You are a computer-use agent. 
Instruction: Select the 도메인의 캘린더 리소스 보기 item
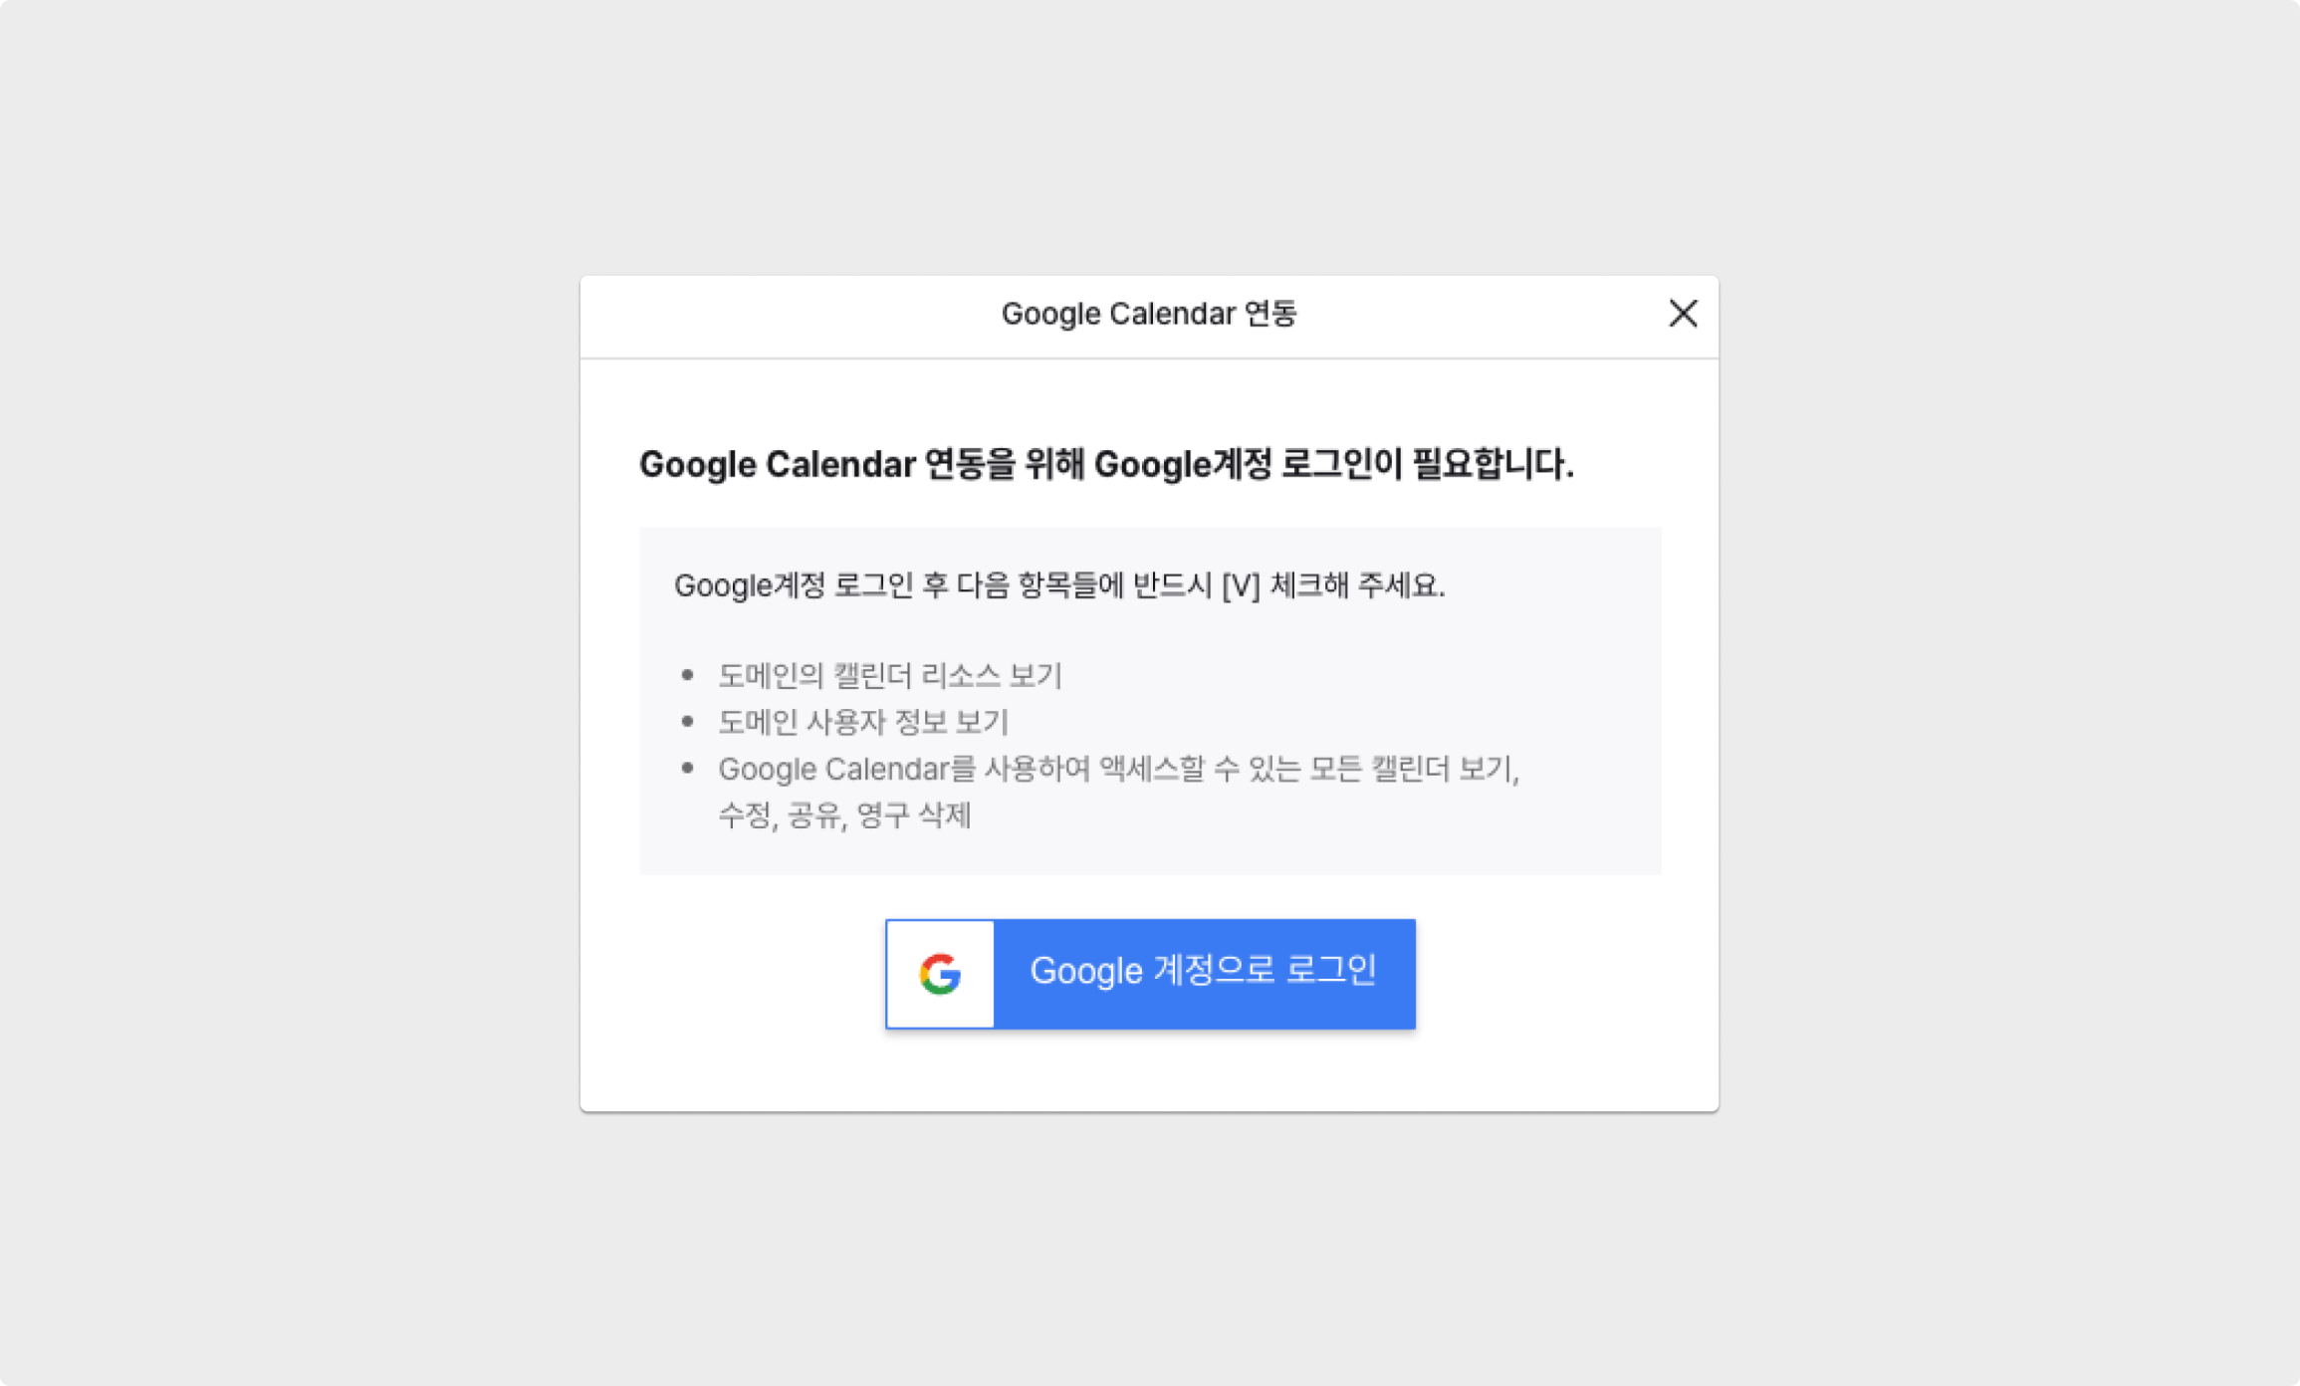(x=889, y=675)
